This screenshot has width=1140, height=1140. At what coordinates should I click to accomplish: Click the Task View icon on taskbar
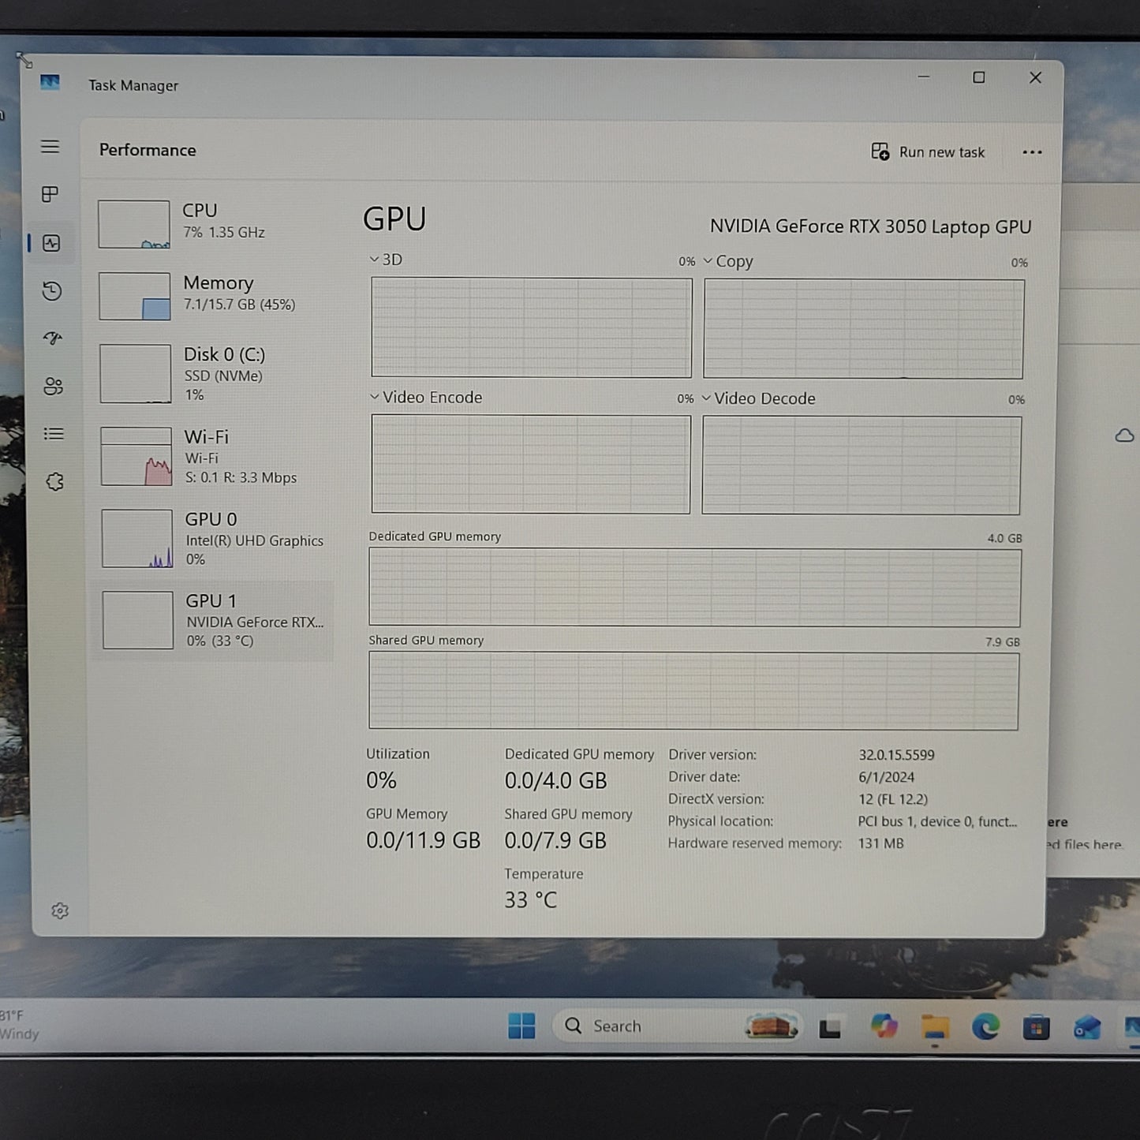(x=829, y=1028)
